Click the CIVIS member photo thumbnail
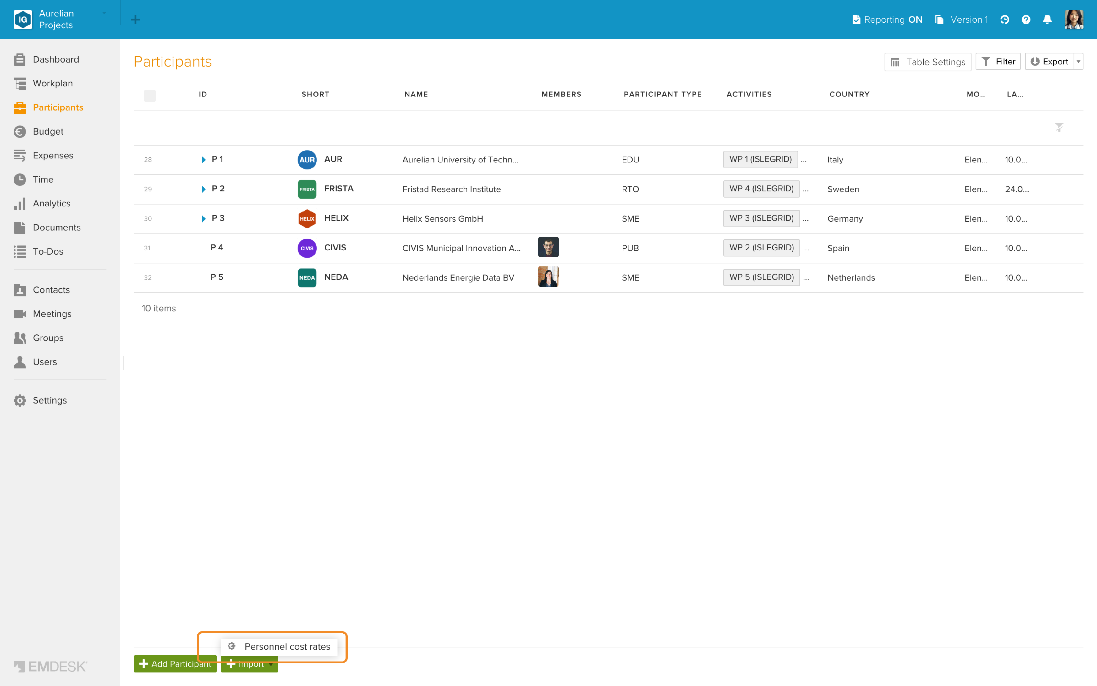Screen dimensions: 1097x686 pyautogui.click(x=548, y=247)
